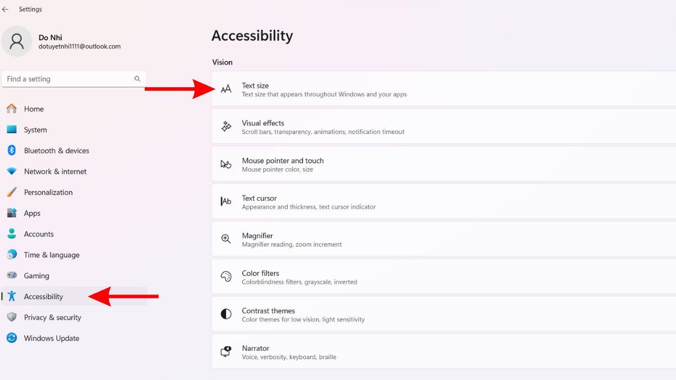Image resolution: width=676 pixels, height=380 pixels.
Task: Click the Magnifier zoom icon
Action: coord(226,239)
